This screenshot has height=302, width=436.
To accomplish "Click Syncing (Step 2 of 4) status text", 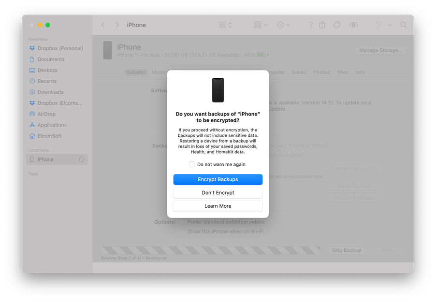I will click(x=134, y=258).
